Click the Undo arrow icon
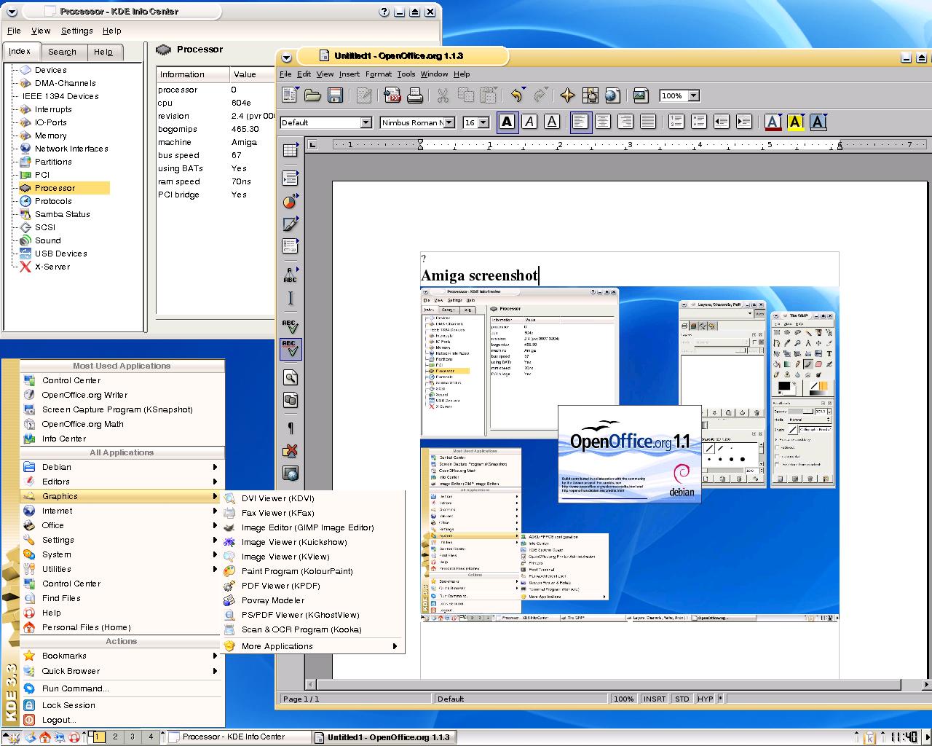The width and height of the screenshot is (932, 746). (x=517, y=95)
